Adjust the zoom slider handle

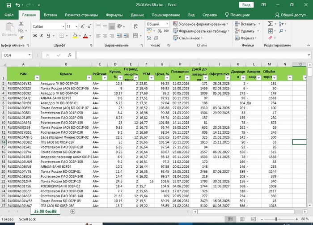(x=276, y=219)
